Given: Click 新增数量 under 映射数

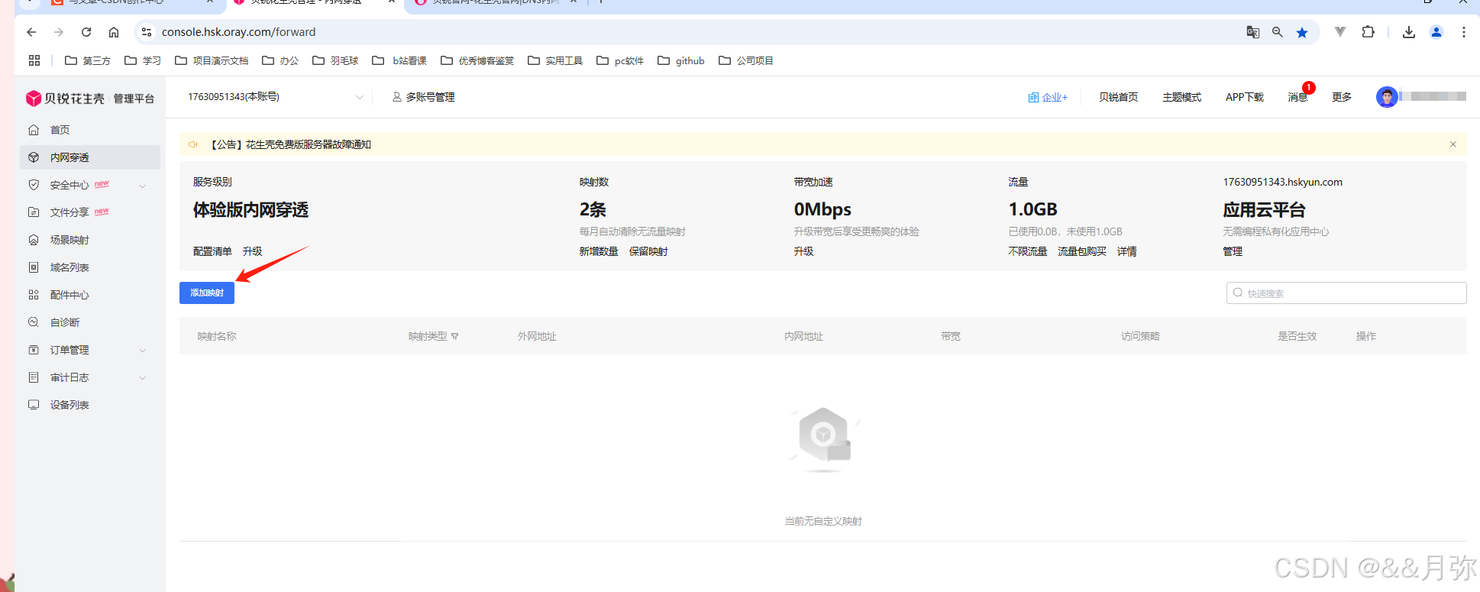Looking at the screenshot, I should pyautogui.click(x=599, y=251).
